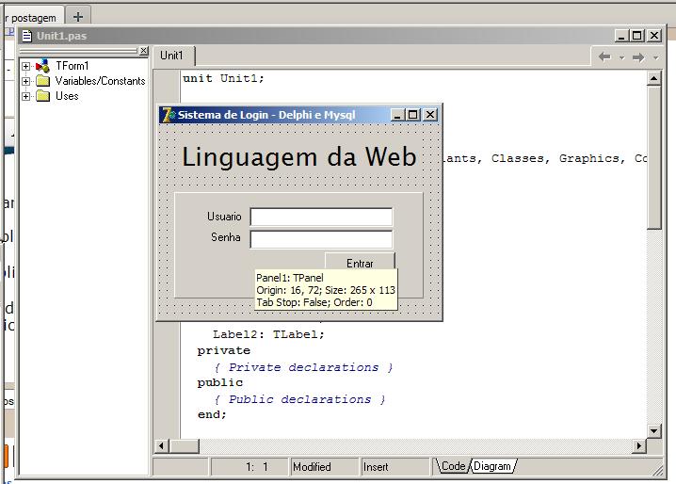Click the editor scroll up arrow
The image size is (676, 484).
coord(654,78)
